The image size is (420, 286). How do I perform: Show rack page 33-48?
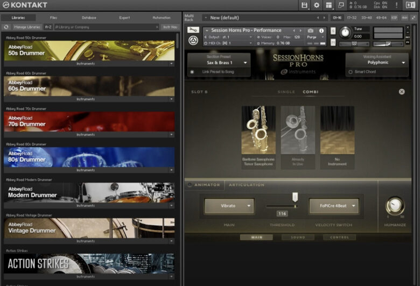(367, 18)
